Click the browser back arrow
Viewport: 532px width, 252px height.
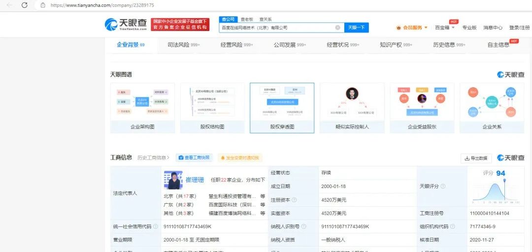[x=9, y=5]
